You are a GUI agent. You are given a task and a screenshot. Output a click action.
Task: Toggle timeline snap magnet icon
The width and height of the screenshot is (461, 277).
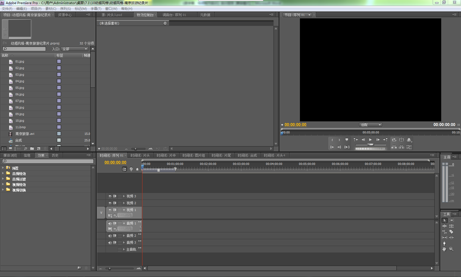[125, 169]
